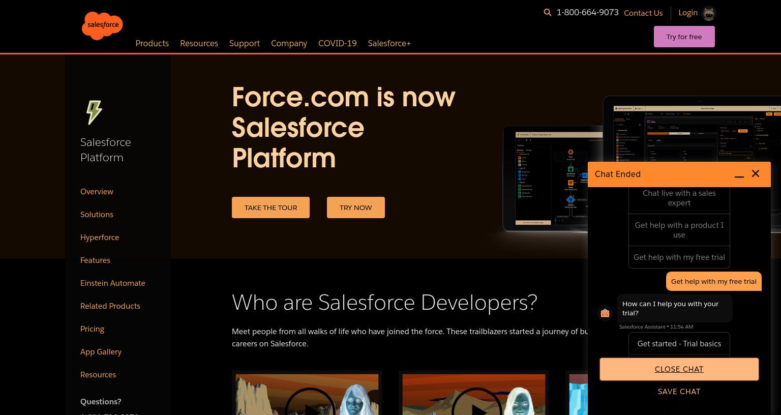Viewport: 781px width, 415px height.
Task: Open Features sidebar link
Action: (x=95, y=260)
